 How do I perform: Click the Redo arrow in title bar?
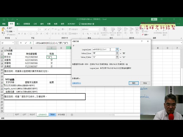click(12, 19)
